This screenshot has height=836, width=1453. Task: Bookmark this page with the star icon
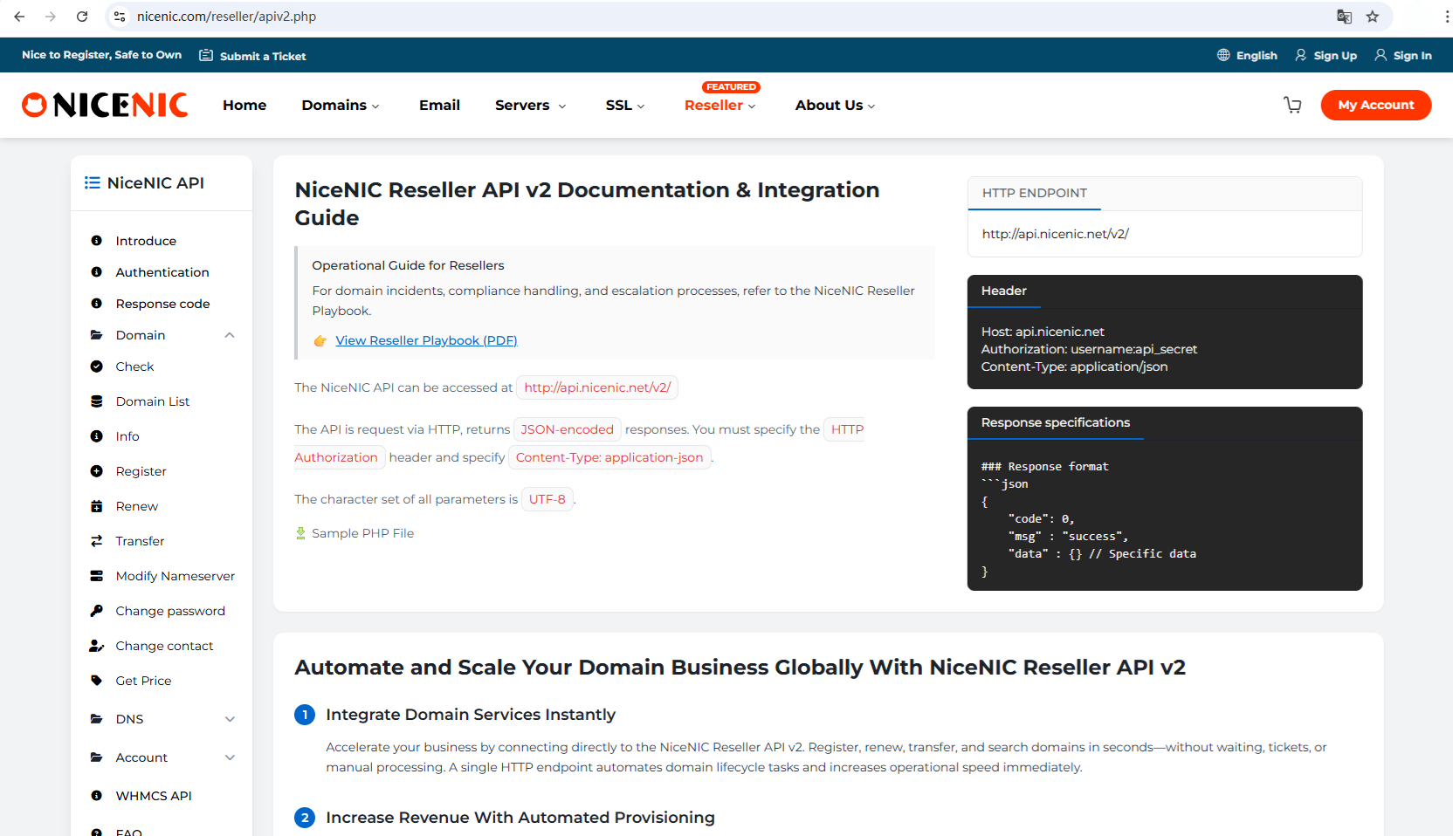click(x=1373, y=17)
